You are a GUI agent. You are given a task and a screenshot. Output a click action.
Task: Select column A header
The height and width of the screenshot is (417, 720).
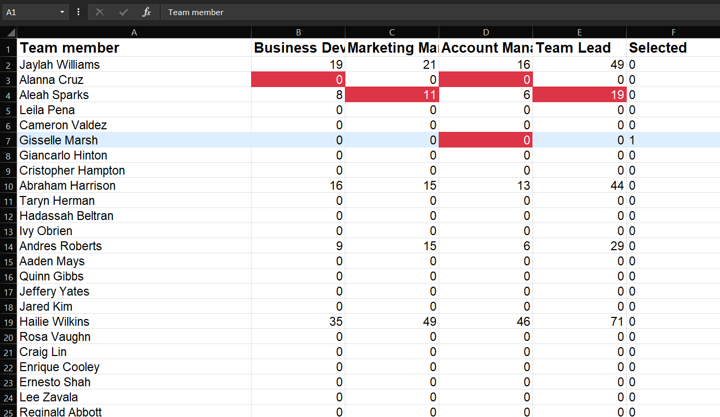134,32
